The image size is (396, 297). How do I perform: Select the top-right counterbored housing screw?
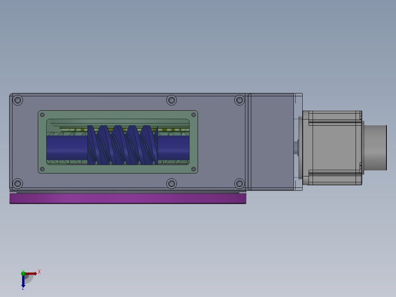coord(240,100)
